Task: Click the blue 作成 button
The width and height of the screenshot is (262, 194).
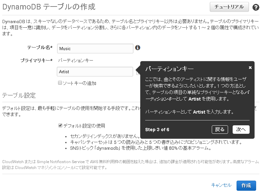Action: [246, 186]
